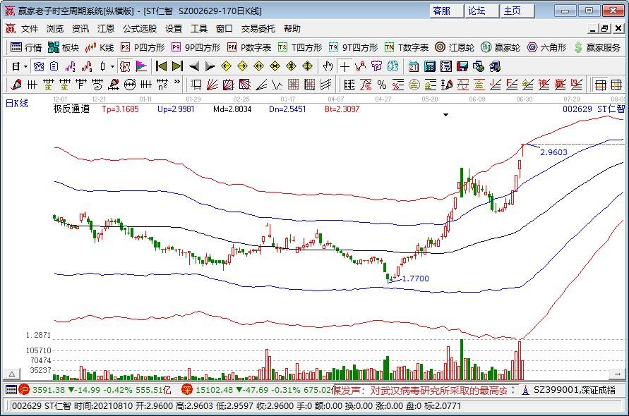The image size is (629, 416).
Task: Open the 交易委托 menu
Action: (258, 29)
